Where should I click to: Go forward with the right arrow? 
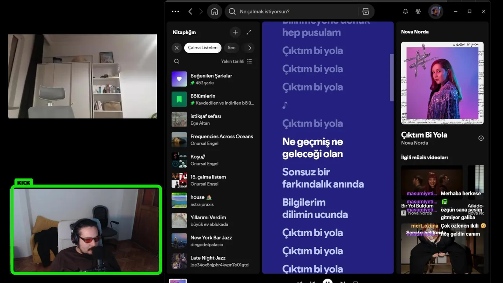tap(201, 11)
